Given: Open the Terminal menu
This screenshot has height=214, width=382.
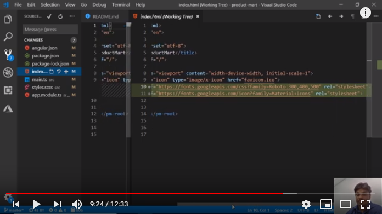Looking at the screenshot, I should [121, 4].
